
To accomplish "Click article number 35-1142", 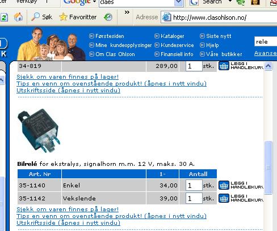I will click(32, 198).
